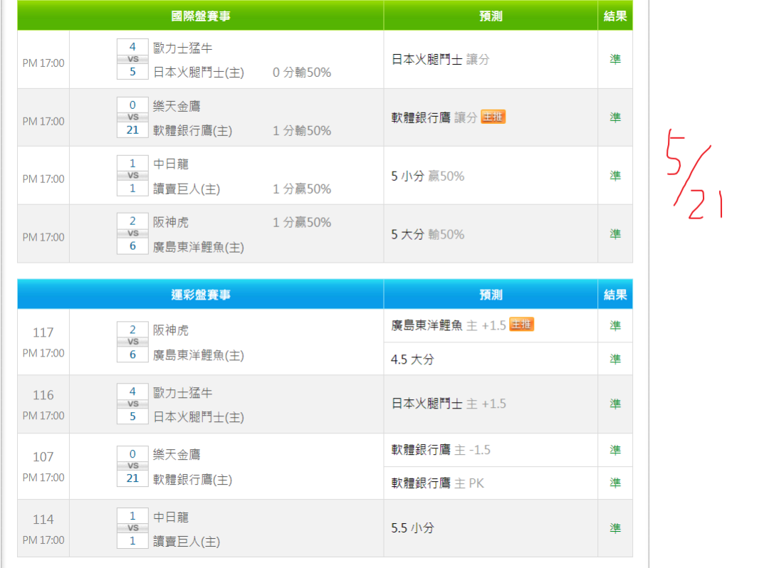Click the 準 result for 廣島東洋鯉魚 主 +1.5
Image resolution: width=769 pixels, height=568 pixels.
coord(615,325)
